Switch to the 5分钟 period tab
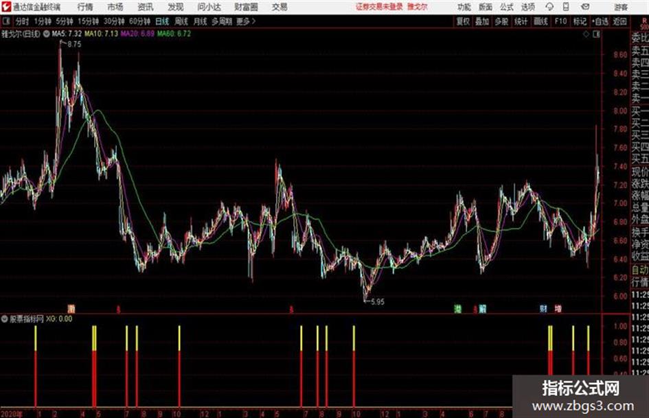Viewport: 649px width, 418px height. [65, 21]
